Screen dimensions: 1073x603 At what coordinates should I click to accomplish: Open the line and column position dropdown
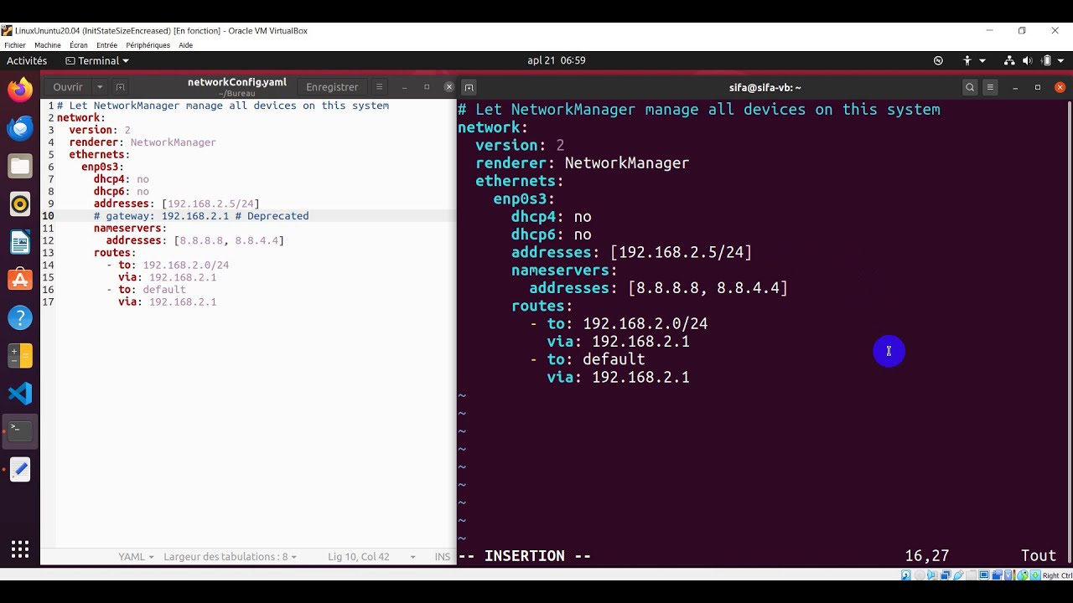pyautogui.click(x=372, y=556)
